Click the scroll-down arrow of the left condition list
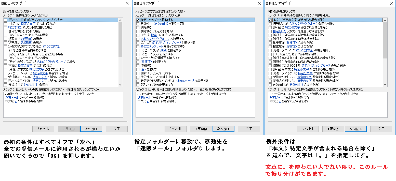The image size is (396, 181). click(121, 85)
